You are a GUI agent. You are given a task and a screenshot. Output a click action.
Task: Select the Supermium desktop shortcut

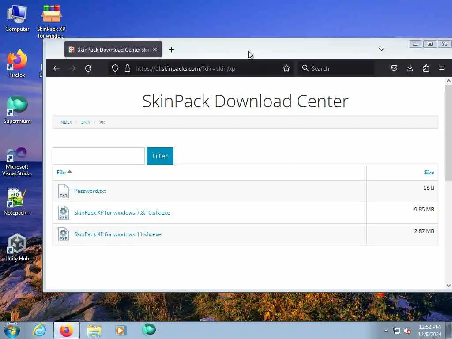pyautogui.click(x=17, y=109)
